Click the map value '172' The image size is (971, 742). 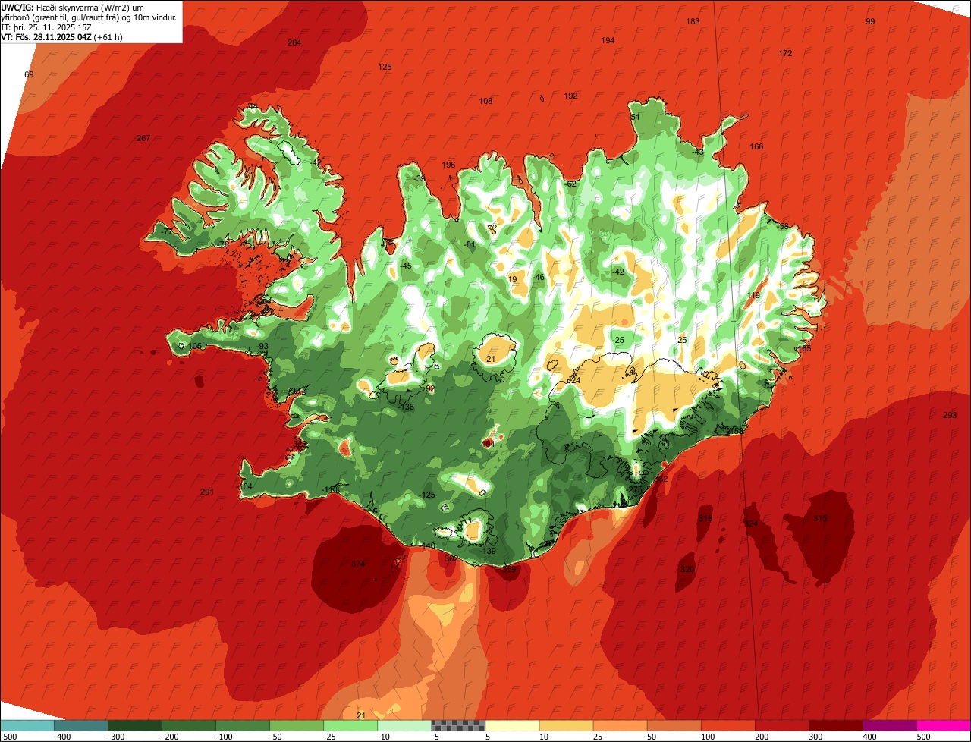[785, 53]
